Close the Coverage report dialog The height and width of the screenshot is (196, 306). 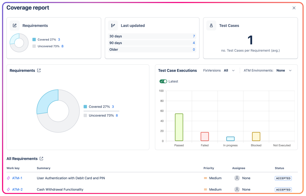coord(294,8)
